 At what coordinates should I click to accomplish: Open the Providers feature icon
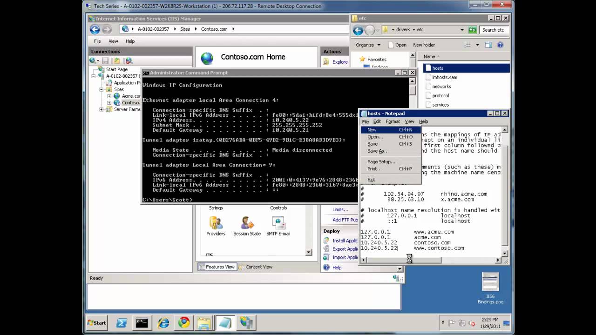pyautogui.click(x=216, y=223)
